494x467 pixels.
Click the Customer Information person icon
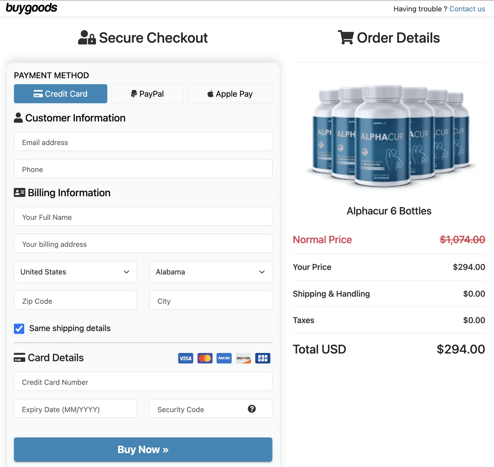18,118
